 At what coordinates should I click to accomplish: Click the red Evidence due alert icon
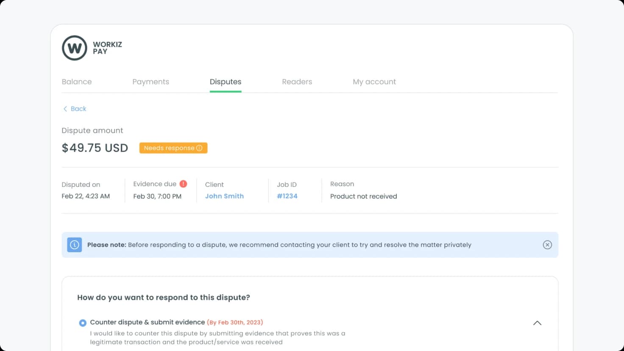pyautogui.click(x=183, y=184)
